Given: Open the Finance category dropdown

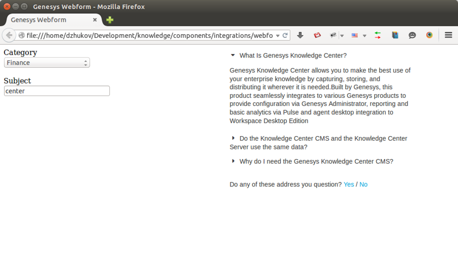Looking at the screenshot, I should point(47,63).
